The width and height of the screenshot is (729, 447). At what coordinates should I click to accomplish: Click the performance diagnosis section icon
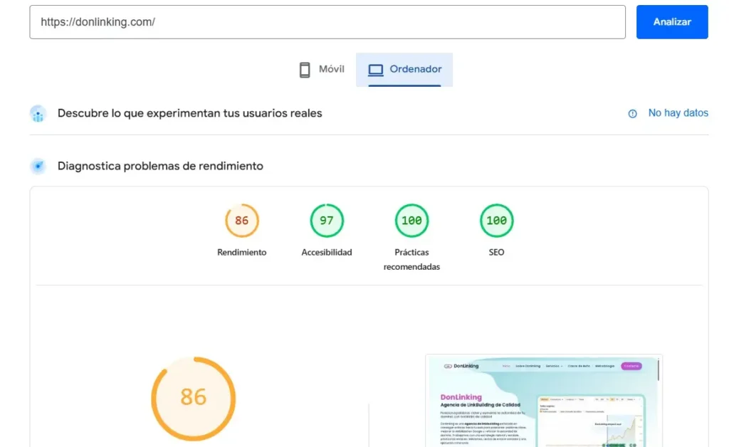pyautogui.click(x=38, y=166)
